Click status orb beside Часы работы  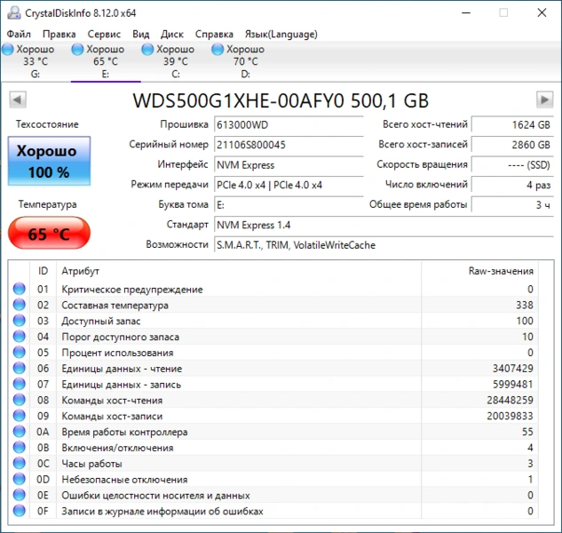(20, 464)
